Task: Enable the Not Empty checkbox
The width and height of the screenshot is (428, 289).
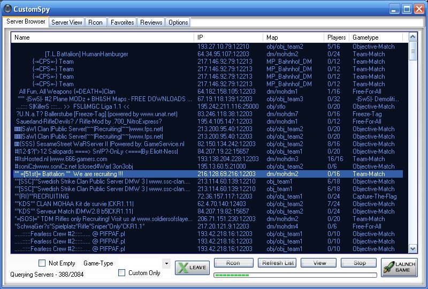Action: [x=42, y=263]
